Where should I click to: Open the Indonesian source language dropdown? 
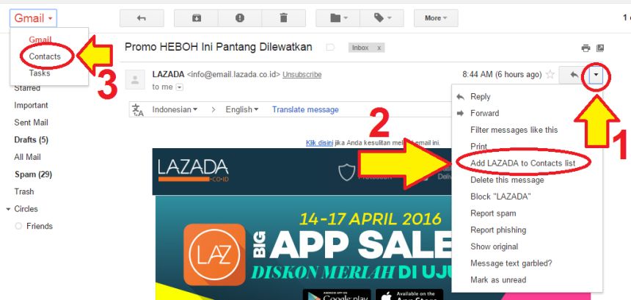175,109
